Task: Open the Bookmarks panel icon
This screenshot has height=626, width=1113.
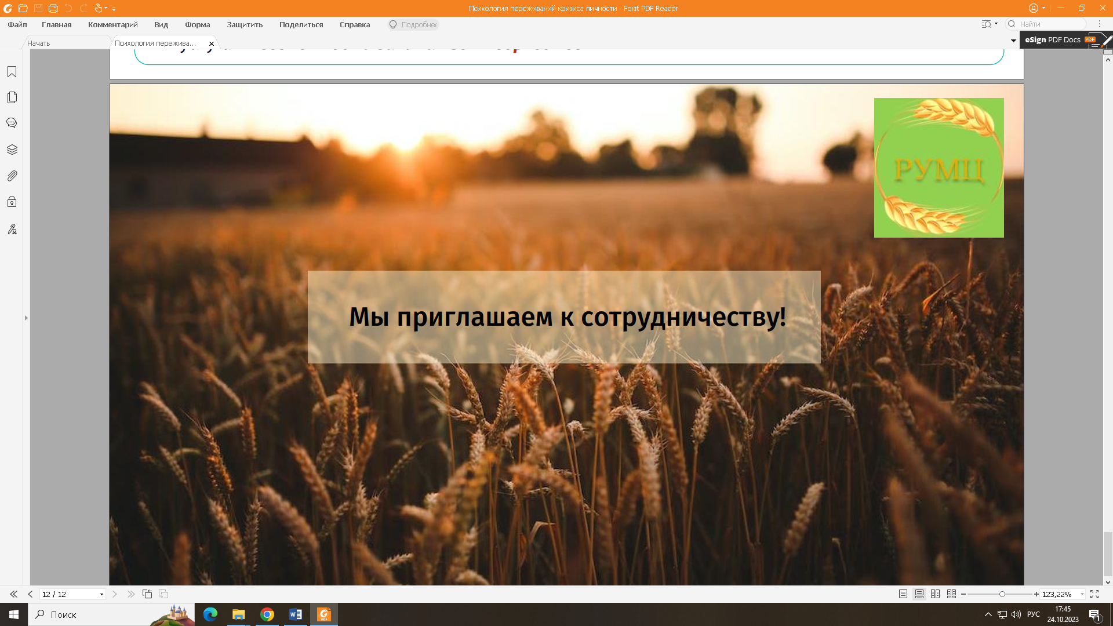Action: click(12, 71)
